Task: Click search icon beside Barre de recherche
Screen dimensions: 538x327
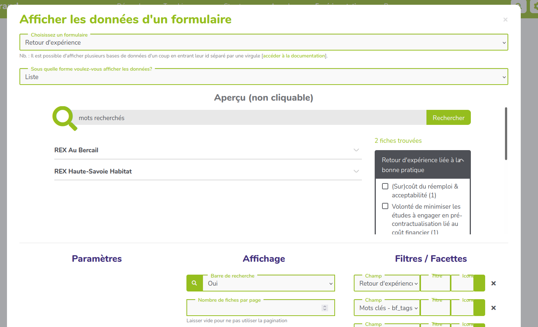Action: [x=195, y=283]
